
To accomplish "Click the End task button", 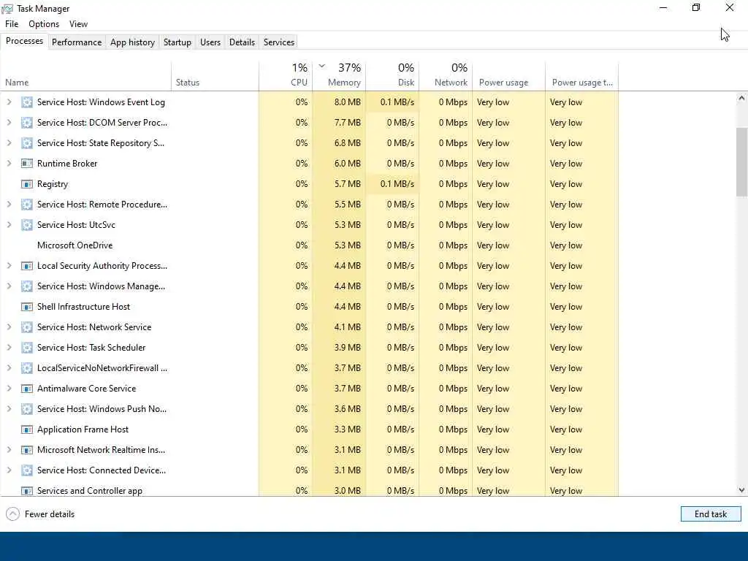I will [711, 514].
